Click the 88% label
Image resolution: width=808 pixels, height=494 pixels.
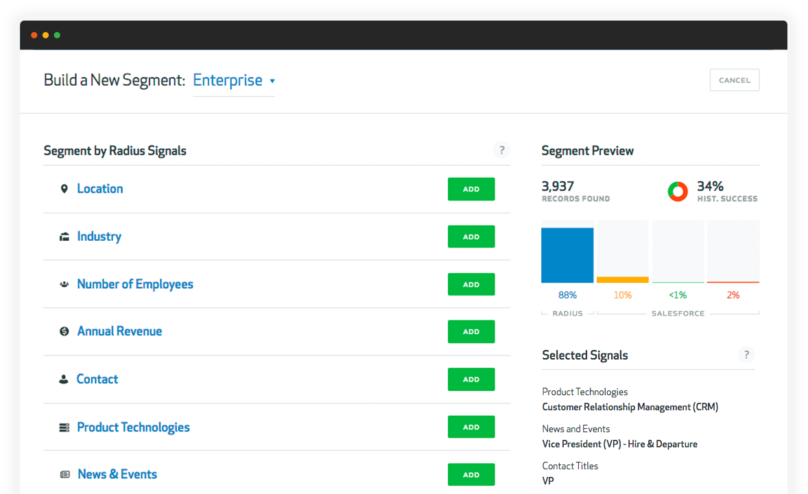pyautogui.click(x=567, y=295)
